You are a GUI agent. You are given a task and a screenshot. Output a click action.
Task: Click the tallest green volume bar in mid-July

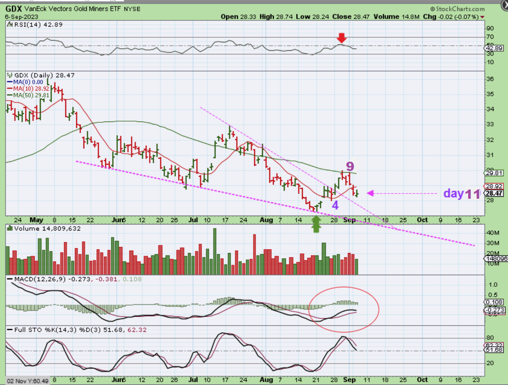(x=214, y=252)
